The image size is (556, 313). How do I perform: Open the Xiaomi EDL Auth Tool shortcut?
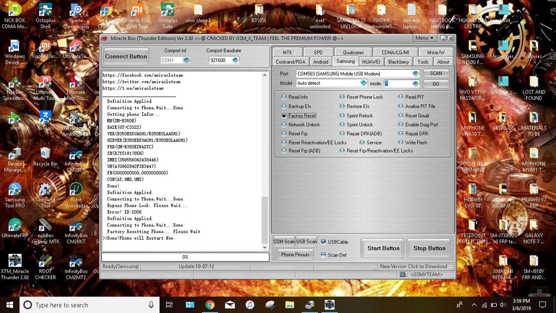137,17
